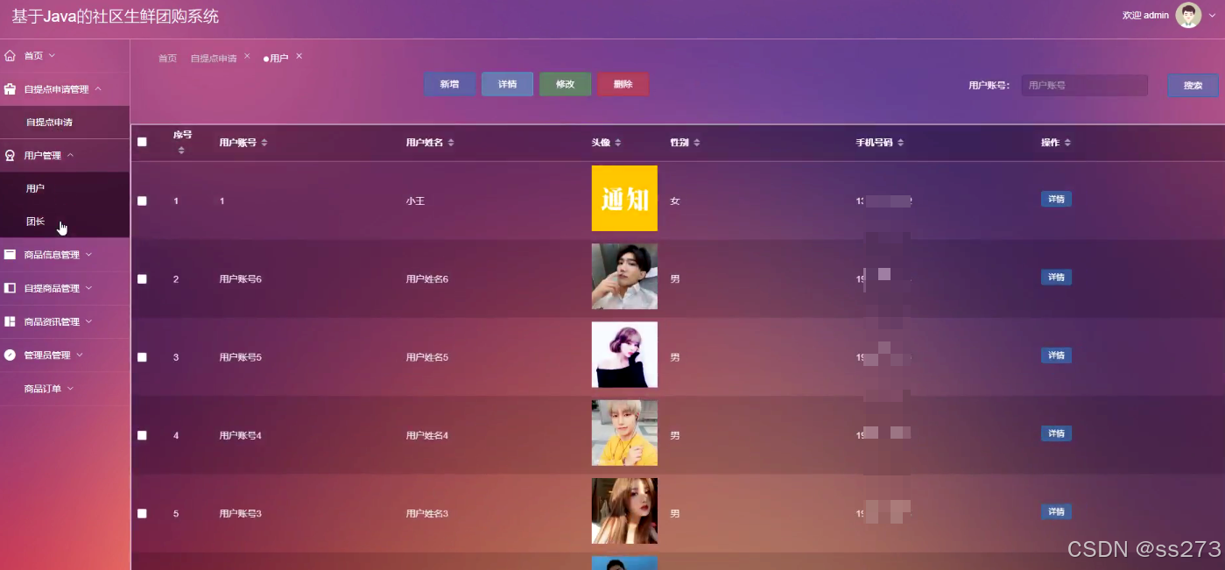The image size is (1225, 570).
Task: Sort by 性别 column arrows
Action: [696, 143]
